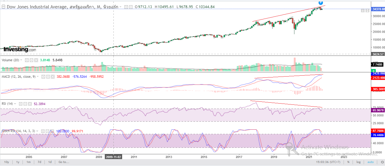The width and height of the screenshot is (385, 166).
Task: Toggle MACD indicator visibility eye
Action: (43, 77)
